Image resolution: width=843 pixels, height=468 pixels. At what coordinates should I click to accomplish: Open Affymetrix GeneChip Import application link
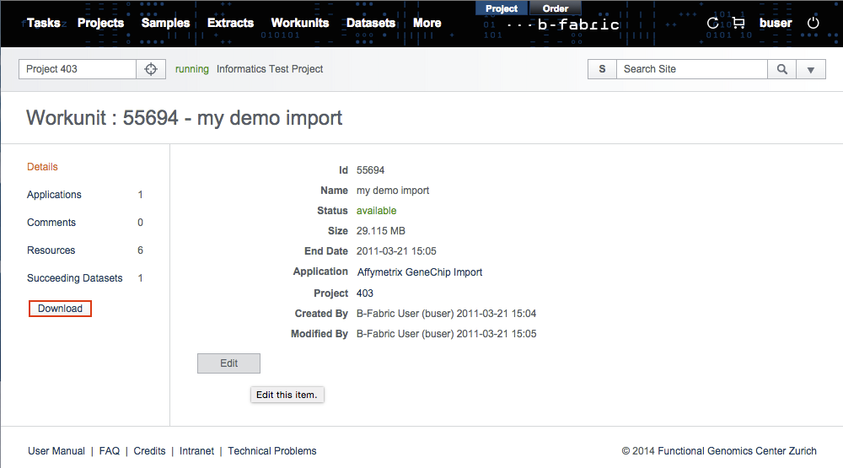coord(419,272)
